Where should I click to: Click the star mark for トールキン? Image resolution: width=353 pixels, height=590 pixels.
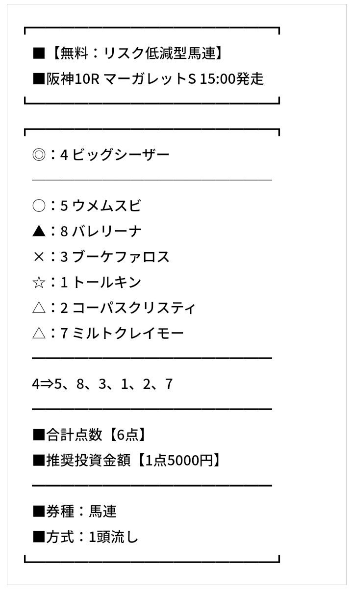pyautogui.click(x=39, y=282)
